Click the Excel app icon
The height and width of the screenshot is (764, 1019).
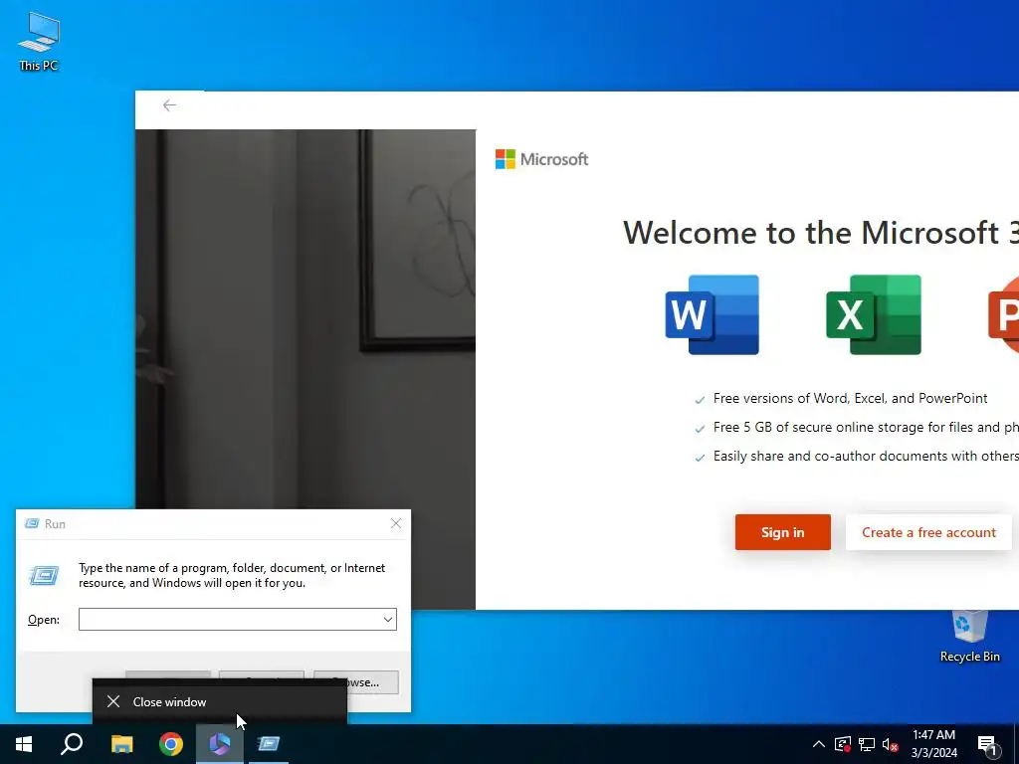pyautogui.click(x=874, y=315)
